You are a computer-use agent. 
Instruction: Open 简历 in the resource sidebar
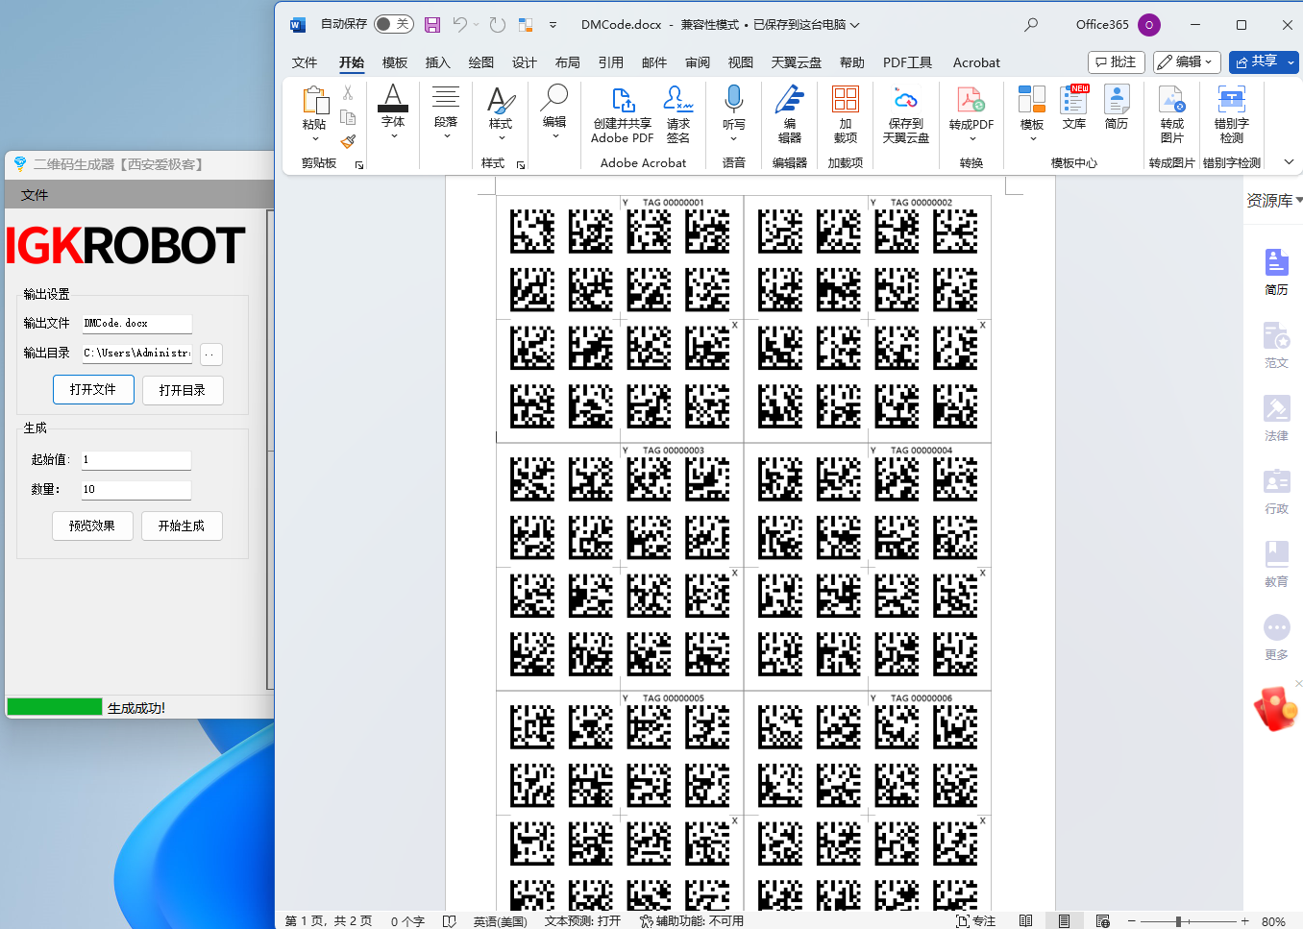(x=1276, y=271)
